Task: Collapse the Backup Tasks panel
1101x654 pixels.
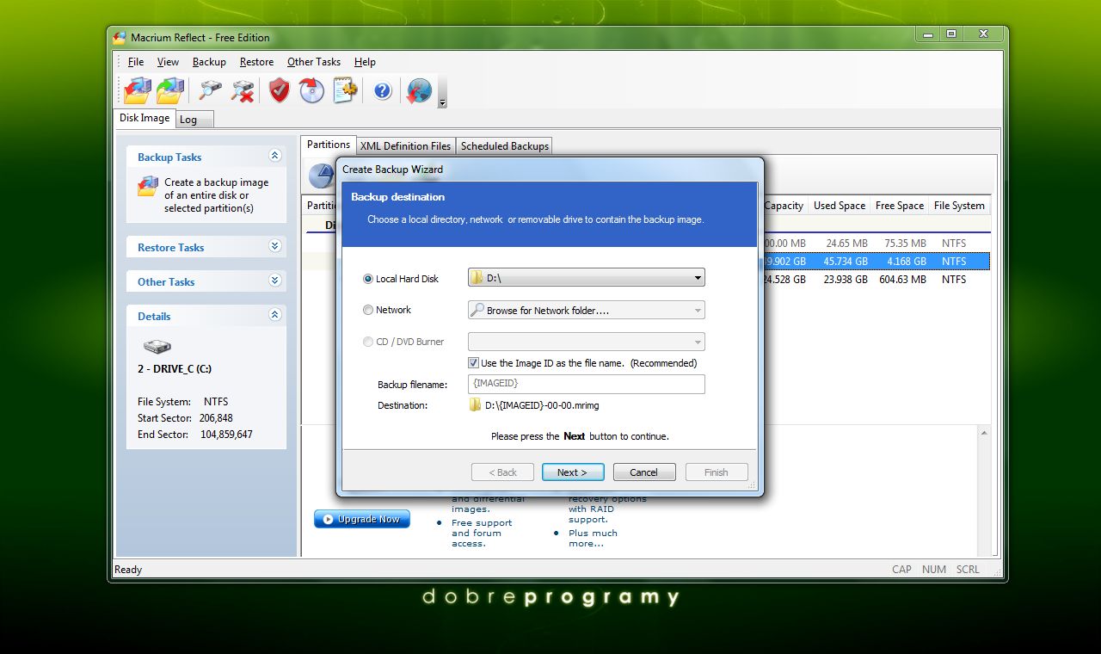Action: click(x=275, y=156)
